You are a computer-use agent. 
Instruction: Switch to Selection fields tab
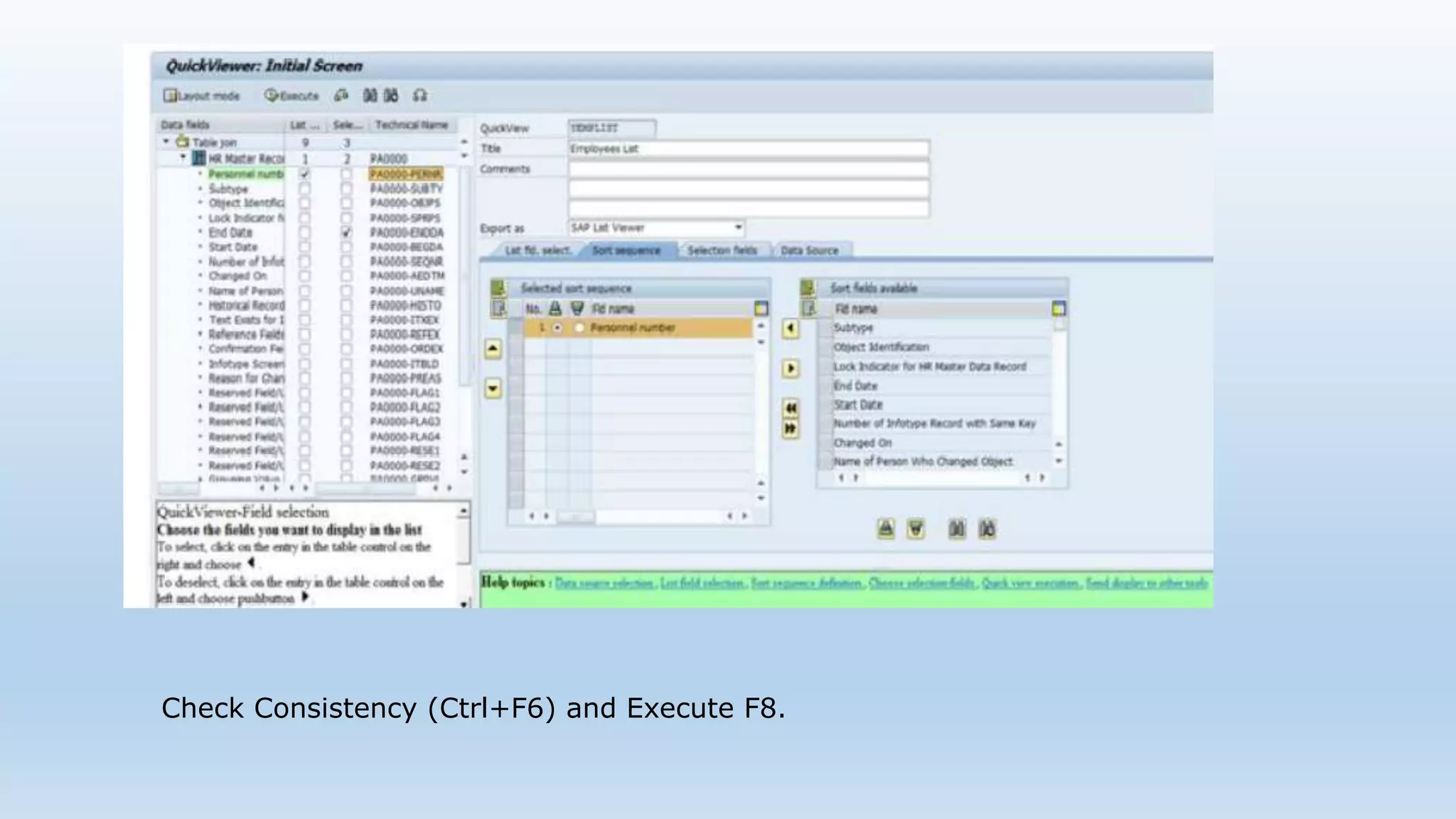pos(722,250)
